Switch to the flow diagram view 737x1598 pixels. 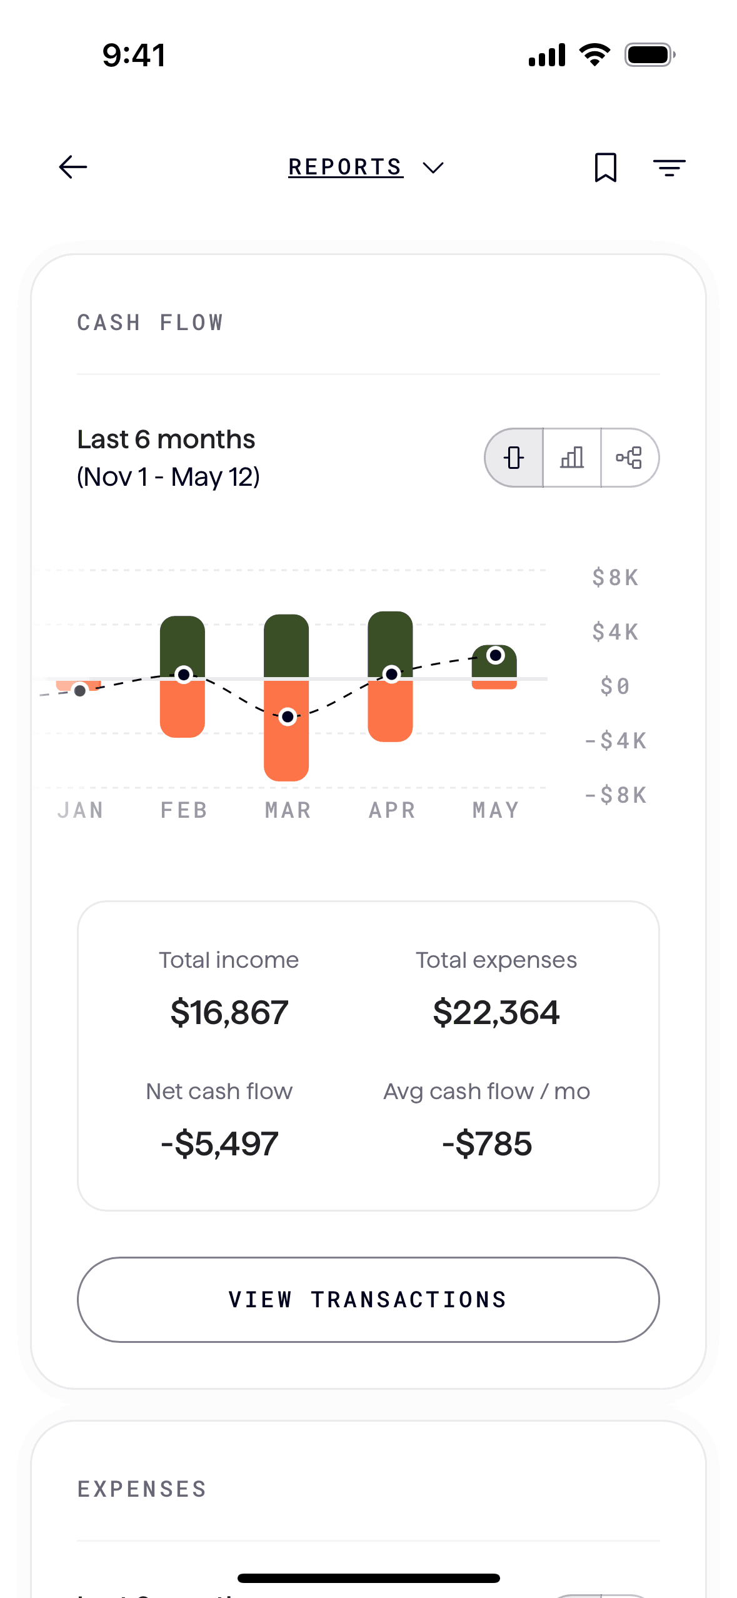coord(629,458)
